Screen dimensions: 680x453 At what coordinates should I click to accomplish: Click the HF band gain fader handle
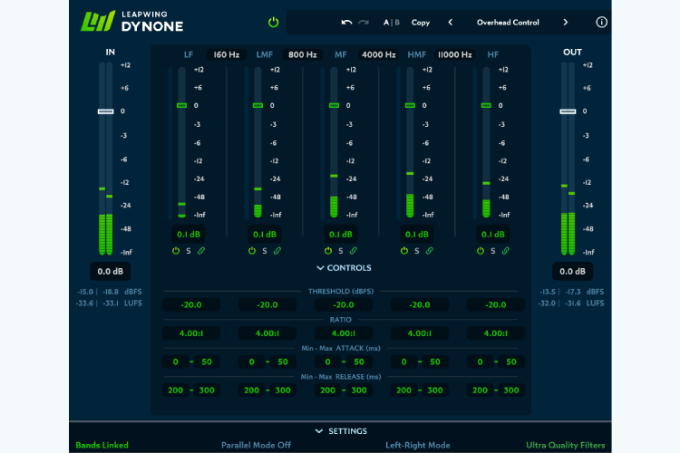point(486,105)
